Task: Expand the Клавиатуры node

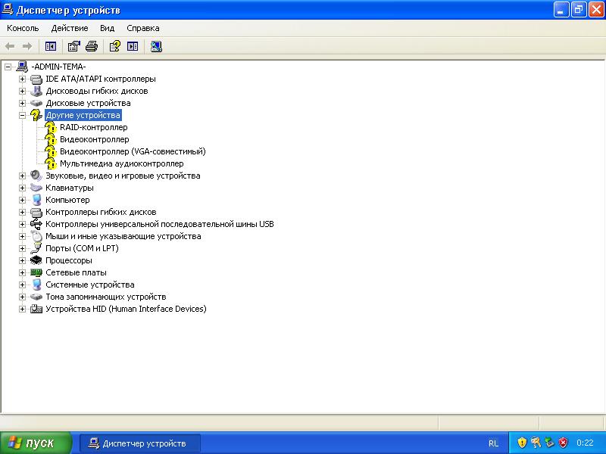Action: (23, 188)
